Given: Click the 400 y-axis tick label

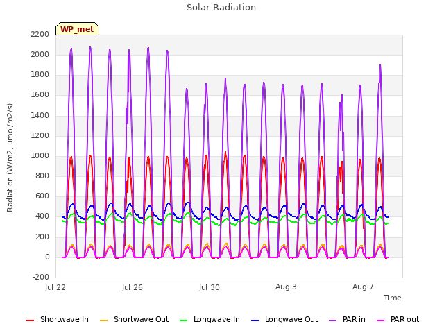Looking at the screenshot, I should pos(42,216).
